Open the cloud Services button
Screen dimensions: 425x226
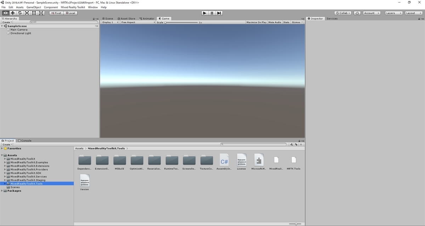point(357,13)
